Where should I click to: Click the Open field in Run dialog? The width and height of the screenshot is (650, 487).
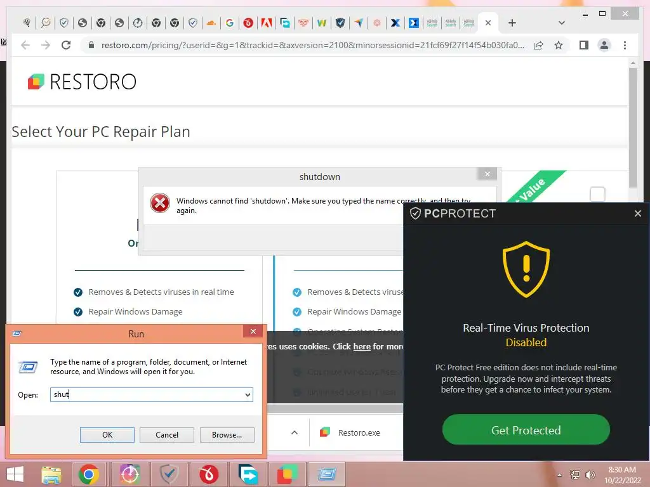(151, 394)
